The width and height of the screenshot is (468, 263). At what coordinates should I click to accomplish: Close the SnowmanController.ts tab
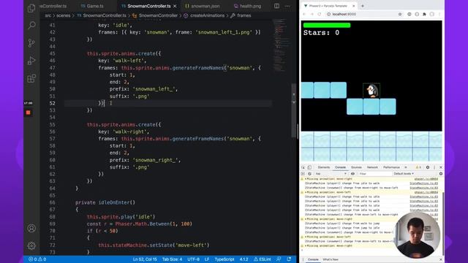(x=175, y=6)
